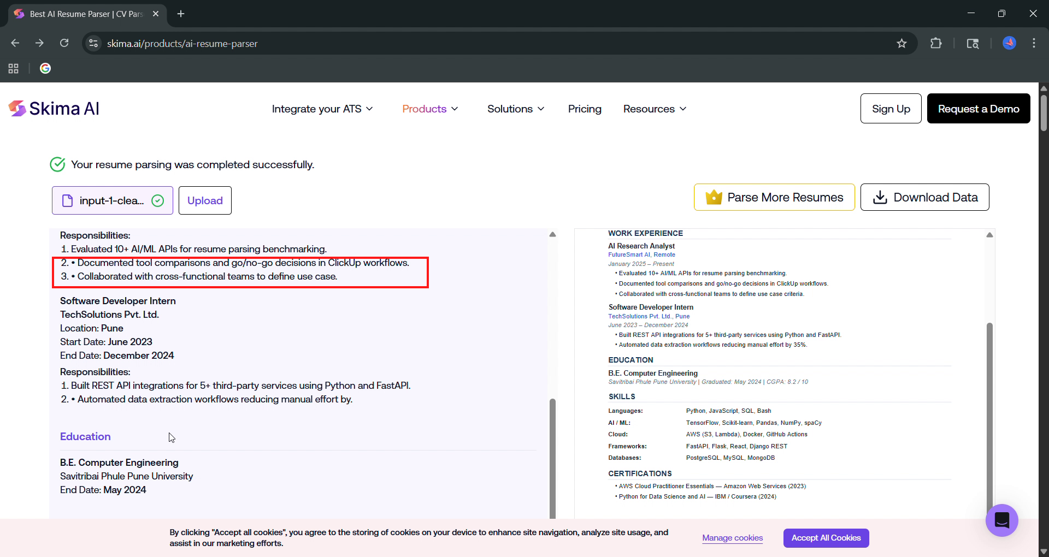Image resolution: width=1049 pixels, height=557 pixels.
Task: Click scroll-up arrow of resume preview panel
Action: [x=989, y=235]
